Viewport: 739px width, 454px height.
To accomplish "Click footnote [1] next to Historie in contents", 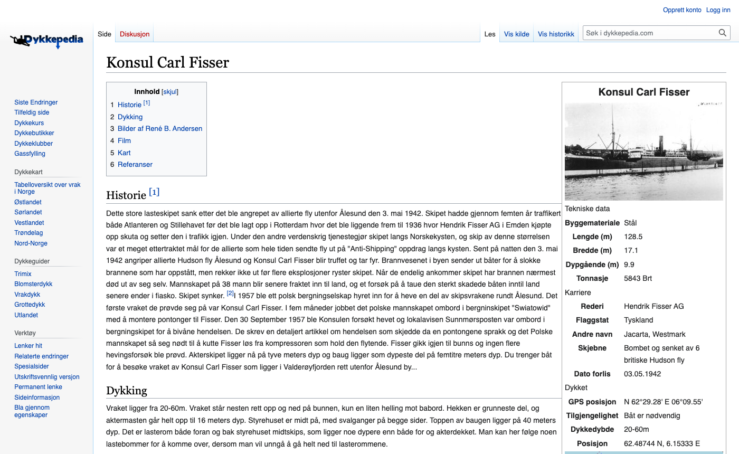I will coord(147,103).
